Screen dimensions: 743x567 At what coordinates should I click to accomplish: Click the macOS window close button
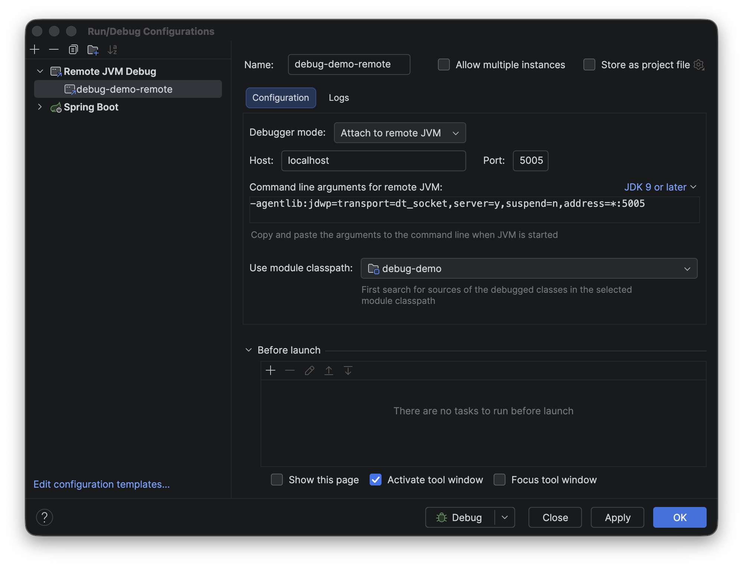(37, 31)
